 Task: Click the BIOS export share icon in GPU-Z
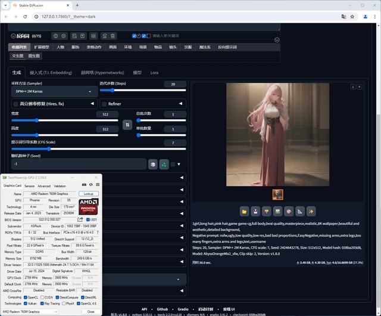pos(80,219)
